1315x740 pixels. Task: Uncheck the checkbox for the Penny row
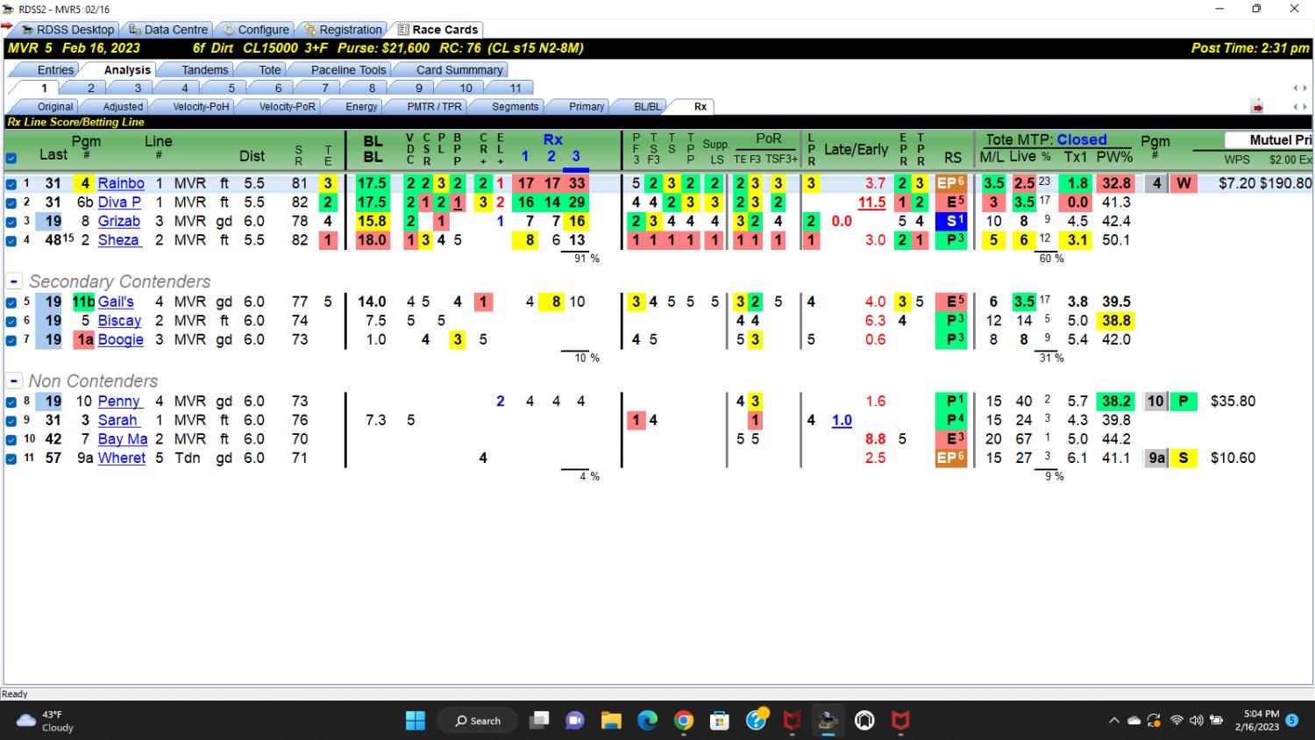point(11,402)
